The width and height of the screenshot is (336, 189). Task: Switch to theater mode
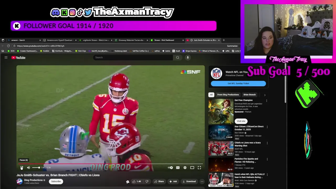192,167
